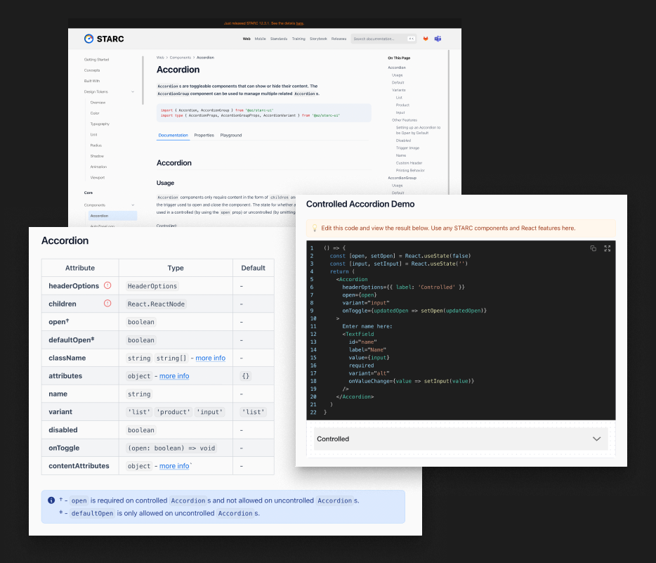Open the Overview design token page
Image resolution: width=656 pixels, height=563 pixels.
coord(98,103)
